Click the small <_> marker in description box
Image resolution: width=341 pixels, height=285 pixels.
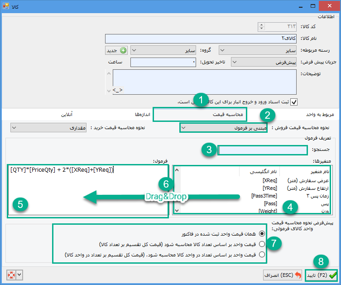pyautogui.click(x=117, y=90)
